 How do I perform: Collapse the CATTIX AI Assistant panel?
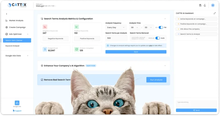point(215,13)
